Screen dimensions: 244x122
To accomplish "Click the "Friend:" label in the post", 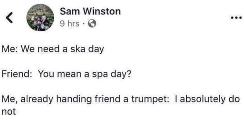I will (16, 74).
